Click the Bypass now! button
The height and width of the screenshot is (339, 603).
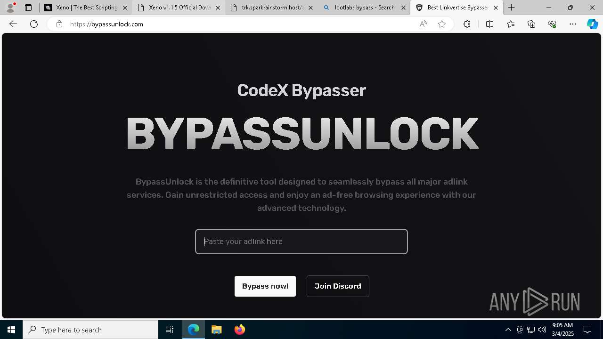click(265, 286)
